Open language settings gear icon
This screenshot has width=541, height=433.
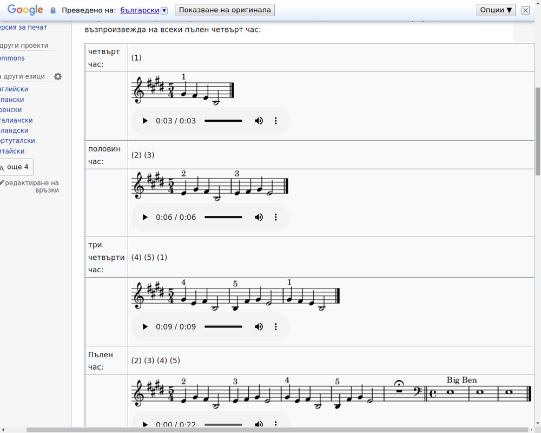pyautogui.click(x=58, y=77)
